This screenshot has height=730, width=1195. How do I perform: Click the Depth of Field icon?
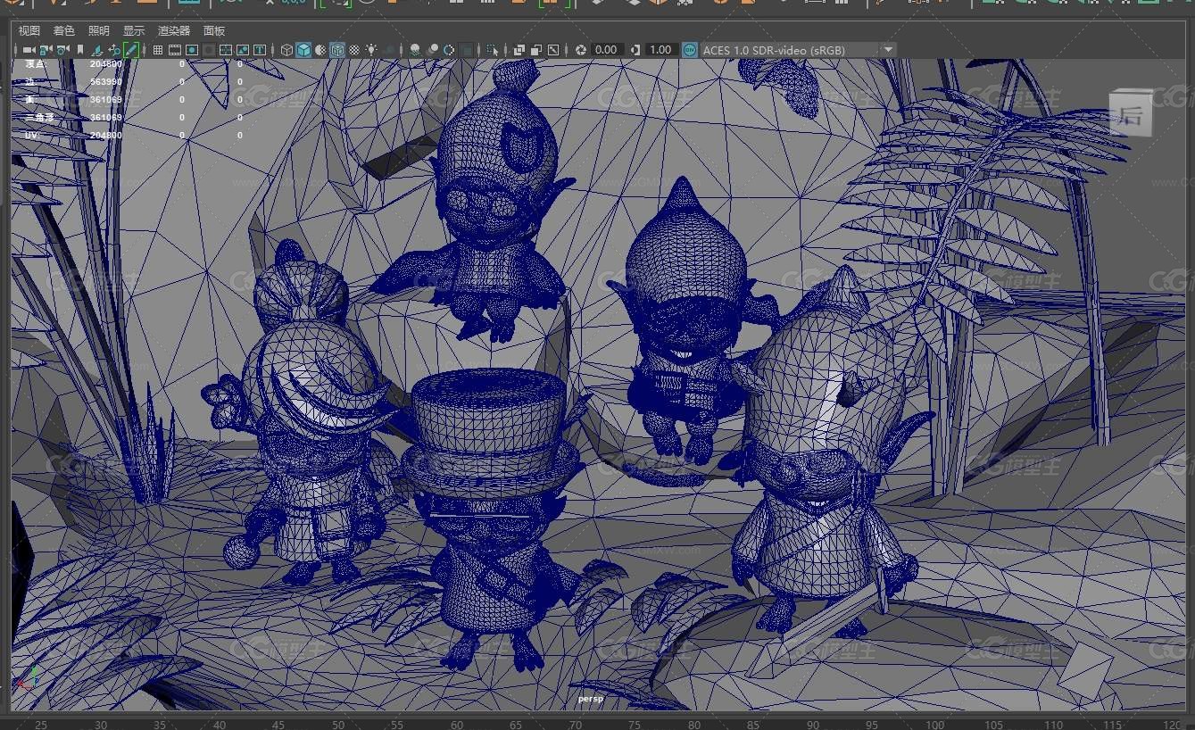pos(466,50)
